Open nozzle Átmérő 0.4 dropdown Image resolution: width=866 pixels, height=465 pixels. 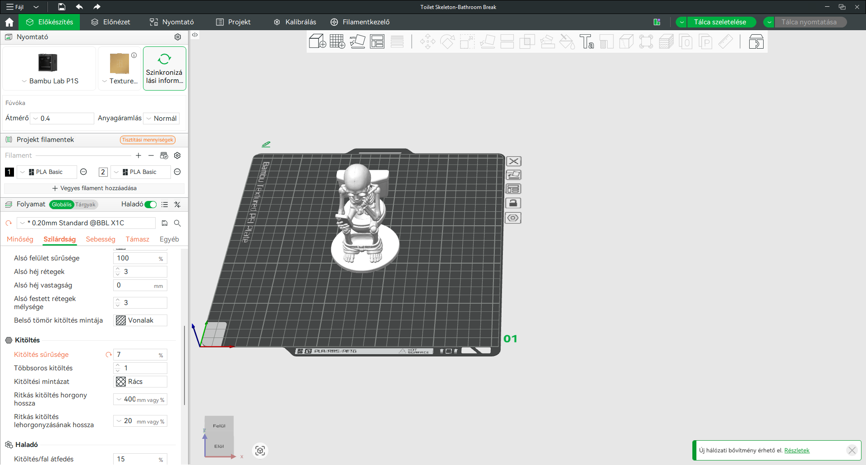pos(62,119)
